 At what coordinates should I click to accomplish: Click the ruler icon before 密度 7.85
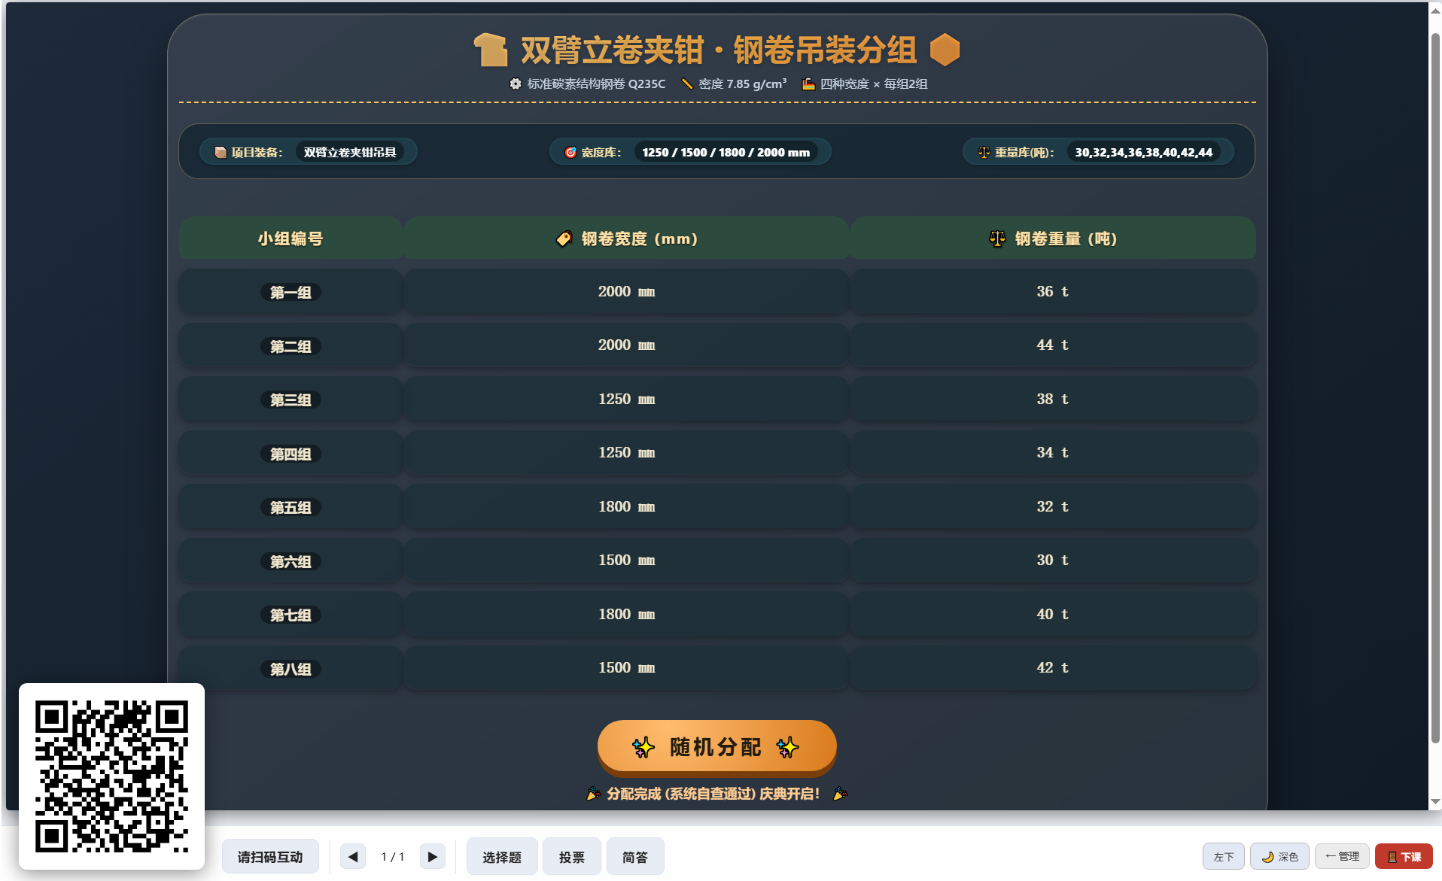coord(686,84)
